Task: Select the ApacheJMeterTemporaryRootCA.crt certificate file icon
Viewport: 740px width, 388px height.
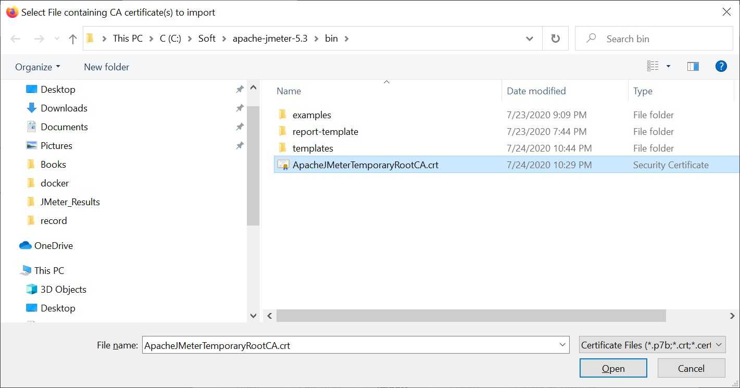Action: pyautogui.click(x=283, y=165)
